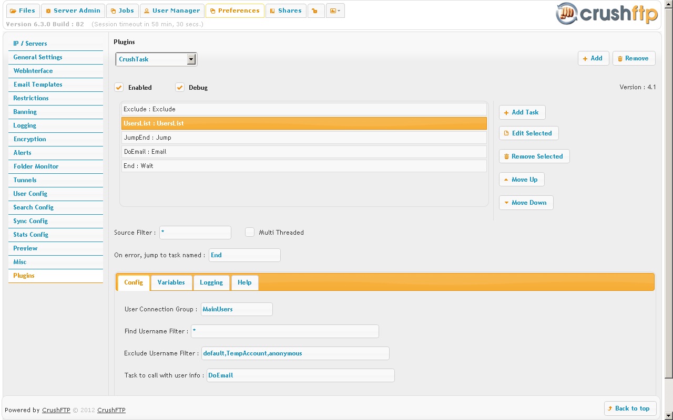673x420 pixels.
Task: Go to WebInterface settings
Action: 56,71
